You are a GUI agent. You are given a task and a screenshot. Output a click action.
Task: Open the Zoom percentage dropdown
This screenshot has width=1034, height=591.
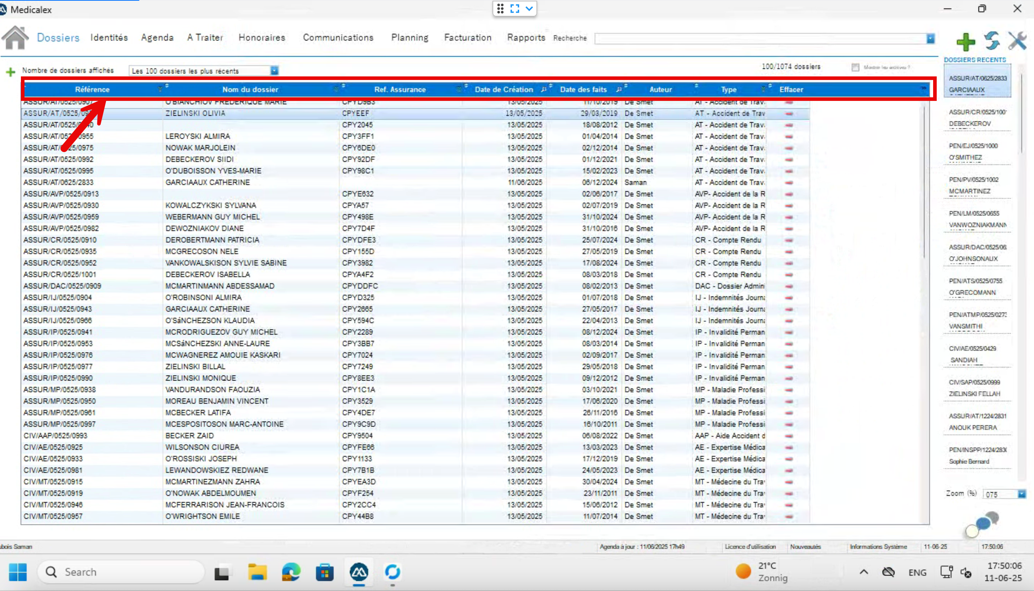[1021, 494]
